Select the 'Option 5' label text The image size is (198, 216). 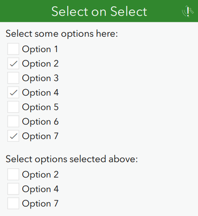[40, 107]
